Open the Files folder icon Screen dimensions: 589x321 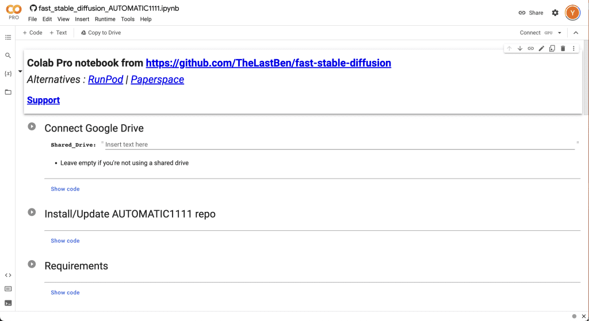point(8,92)
